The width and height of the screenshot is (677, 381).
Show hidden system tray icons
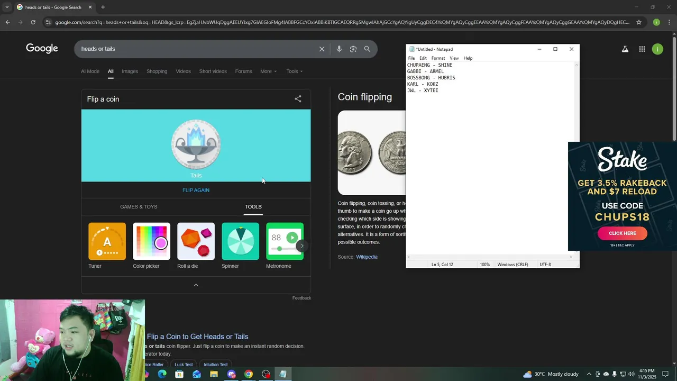(x=589, y=374)
